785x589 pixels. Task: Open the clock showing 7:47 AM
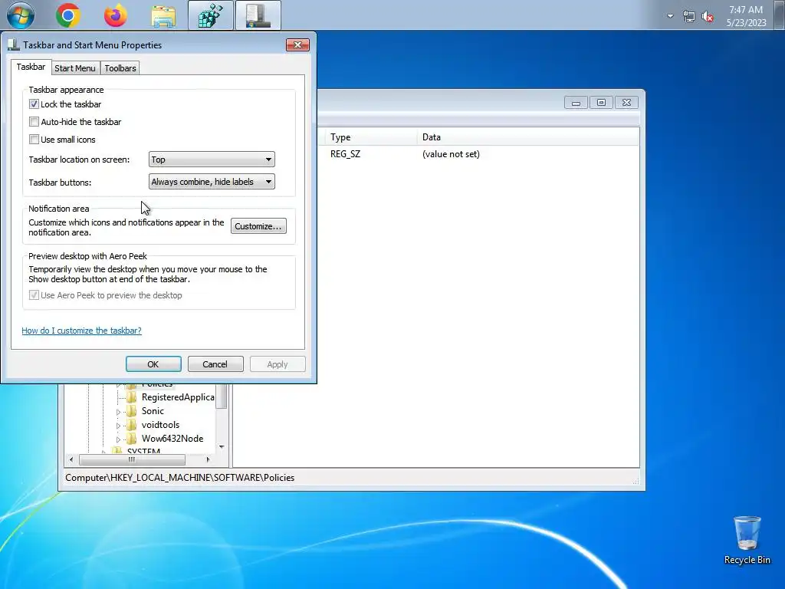coord(746,16)
